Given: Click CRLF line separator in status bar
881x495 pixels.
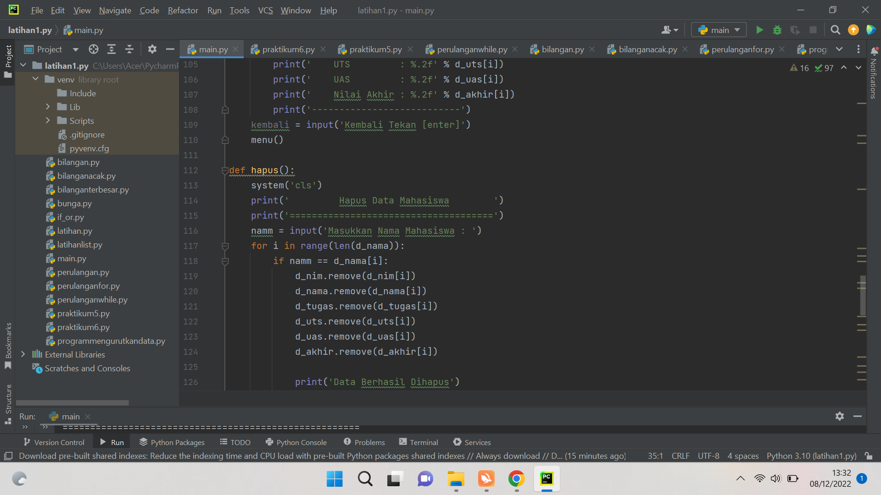Looking at the screenshot, I should tap(680, 456).
